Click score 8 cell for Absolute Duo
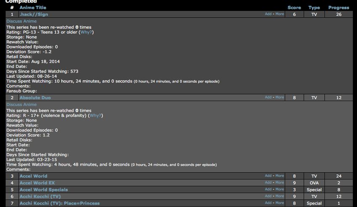357x207 pixels. (294, 98)
